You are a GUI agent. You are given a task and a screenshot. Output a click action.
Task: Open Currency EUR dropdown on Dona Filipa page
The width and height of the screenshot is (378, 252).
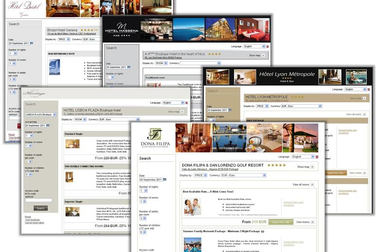pos(243,175)
